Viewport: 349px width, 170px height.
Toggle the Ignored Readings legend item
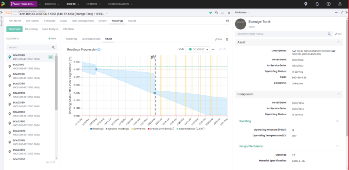pos(118,129)
